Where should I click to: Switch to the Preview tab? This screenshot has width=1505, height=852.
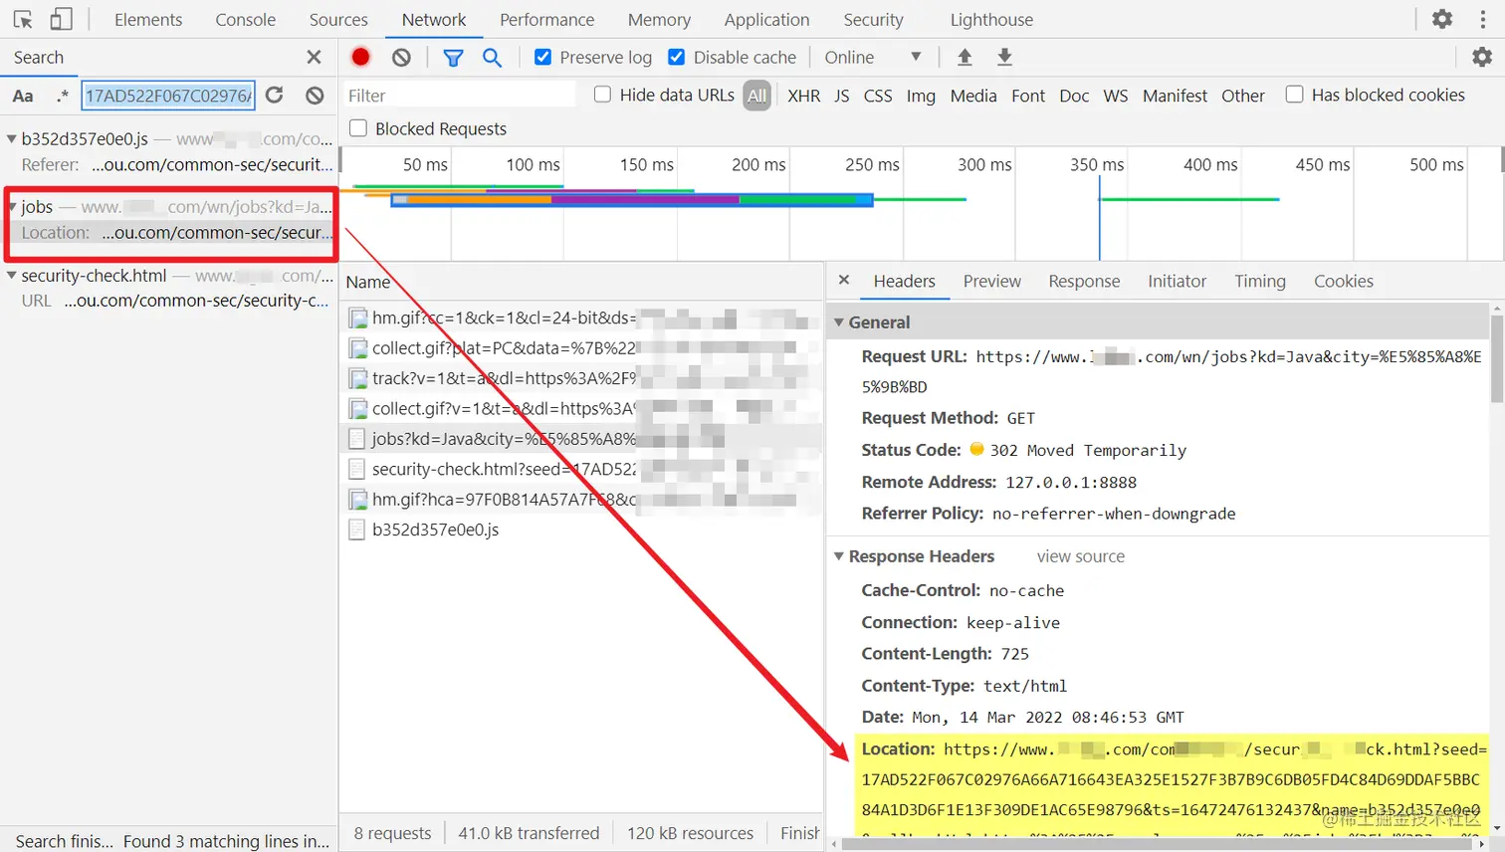(992, 281)
